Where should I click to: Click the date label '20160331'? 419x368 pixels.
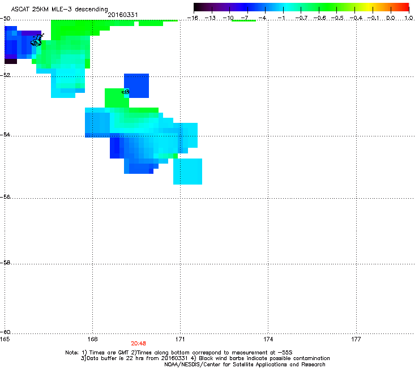123,15
